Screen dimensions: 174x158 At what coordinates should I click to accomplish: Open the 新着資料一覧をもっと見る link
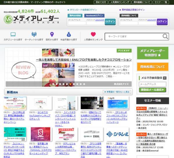click(x=117, y=92)
